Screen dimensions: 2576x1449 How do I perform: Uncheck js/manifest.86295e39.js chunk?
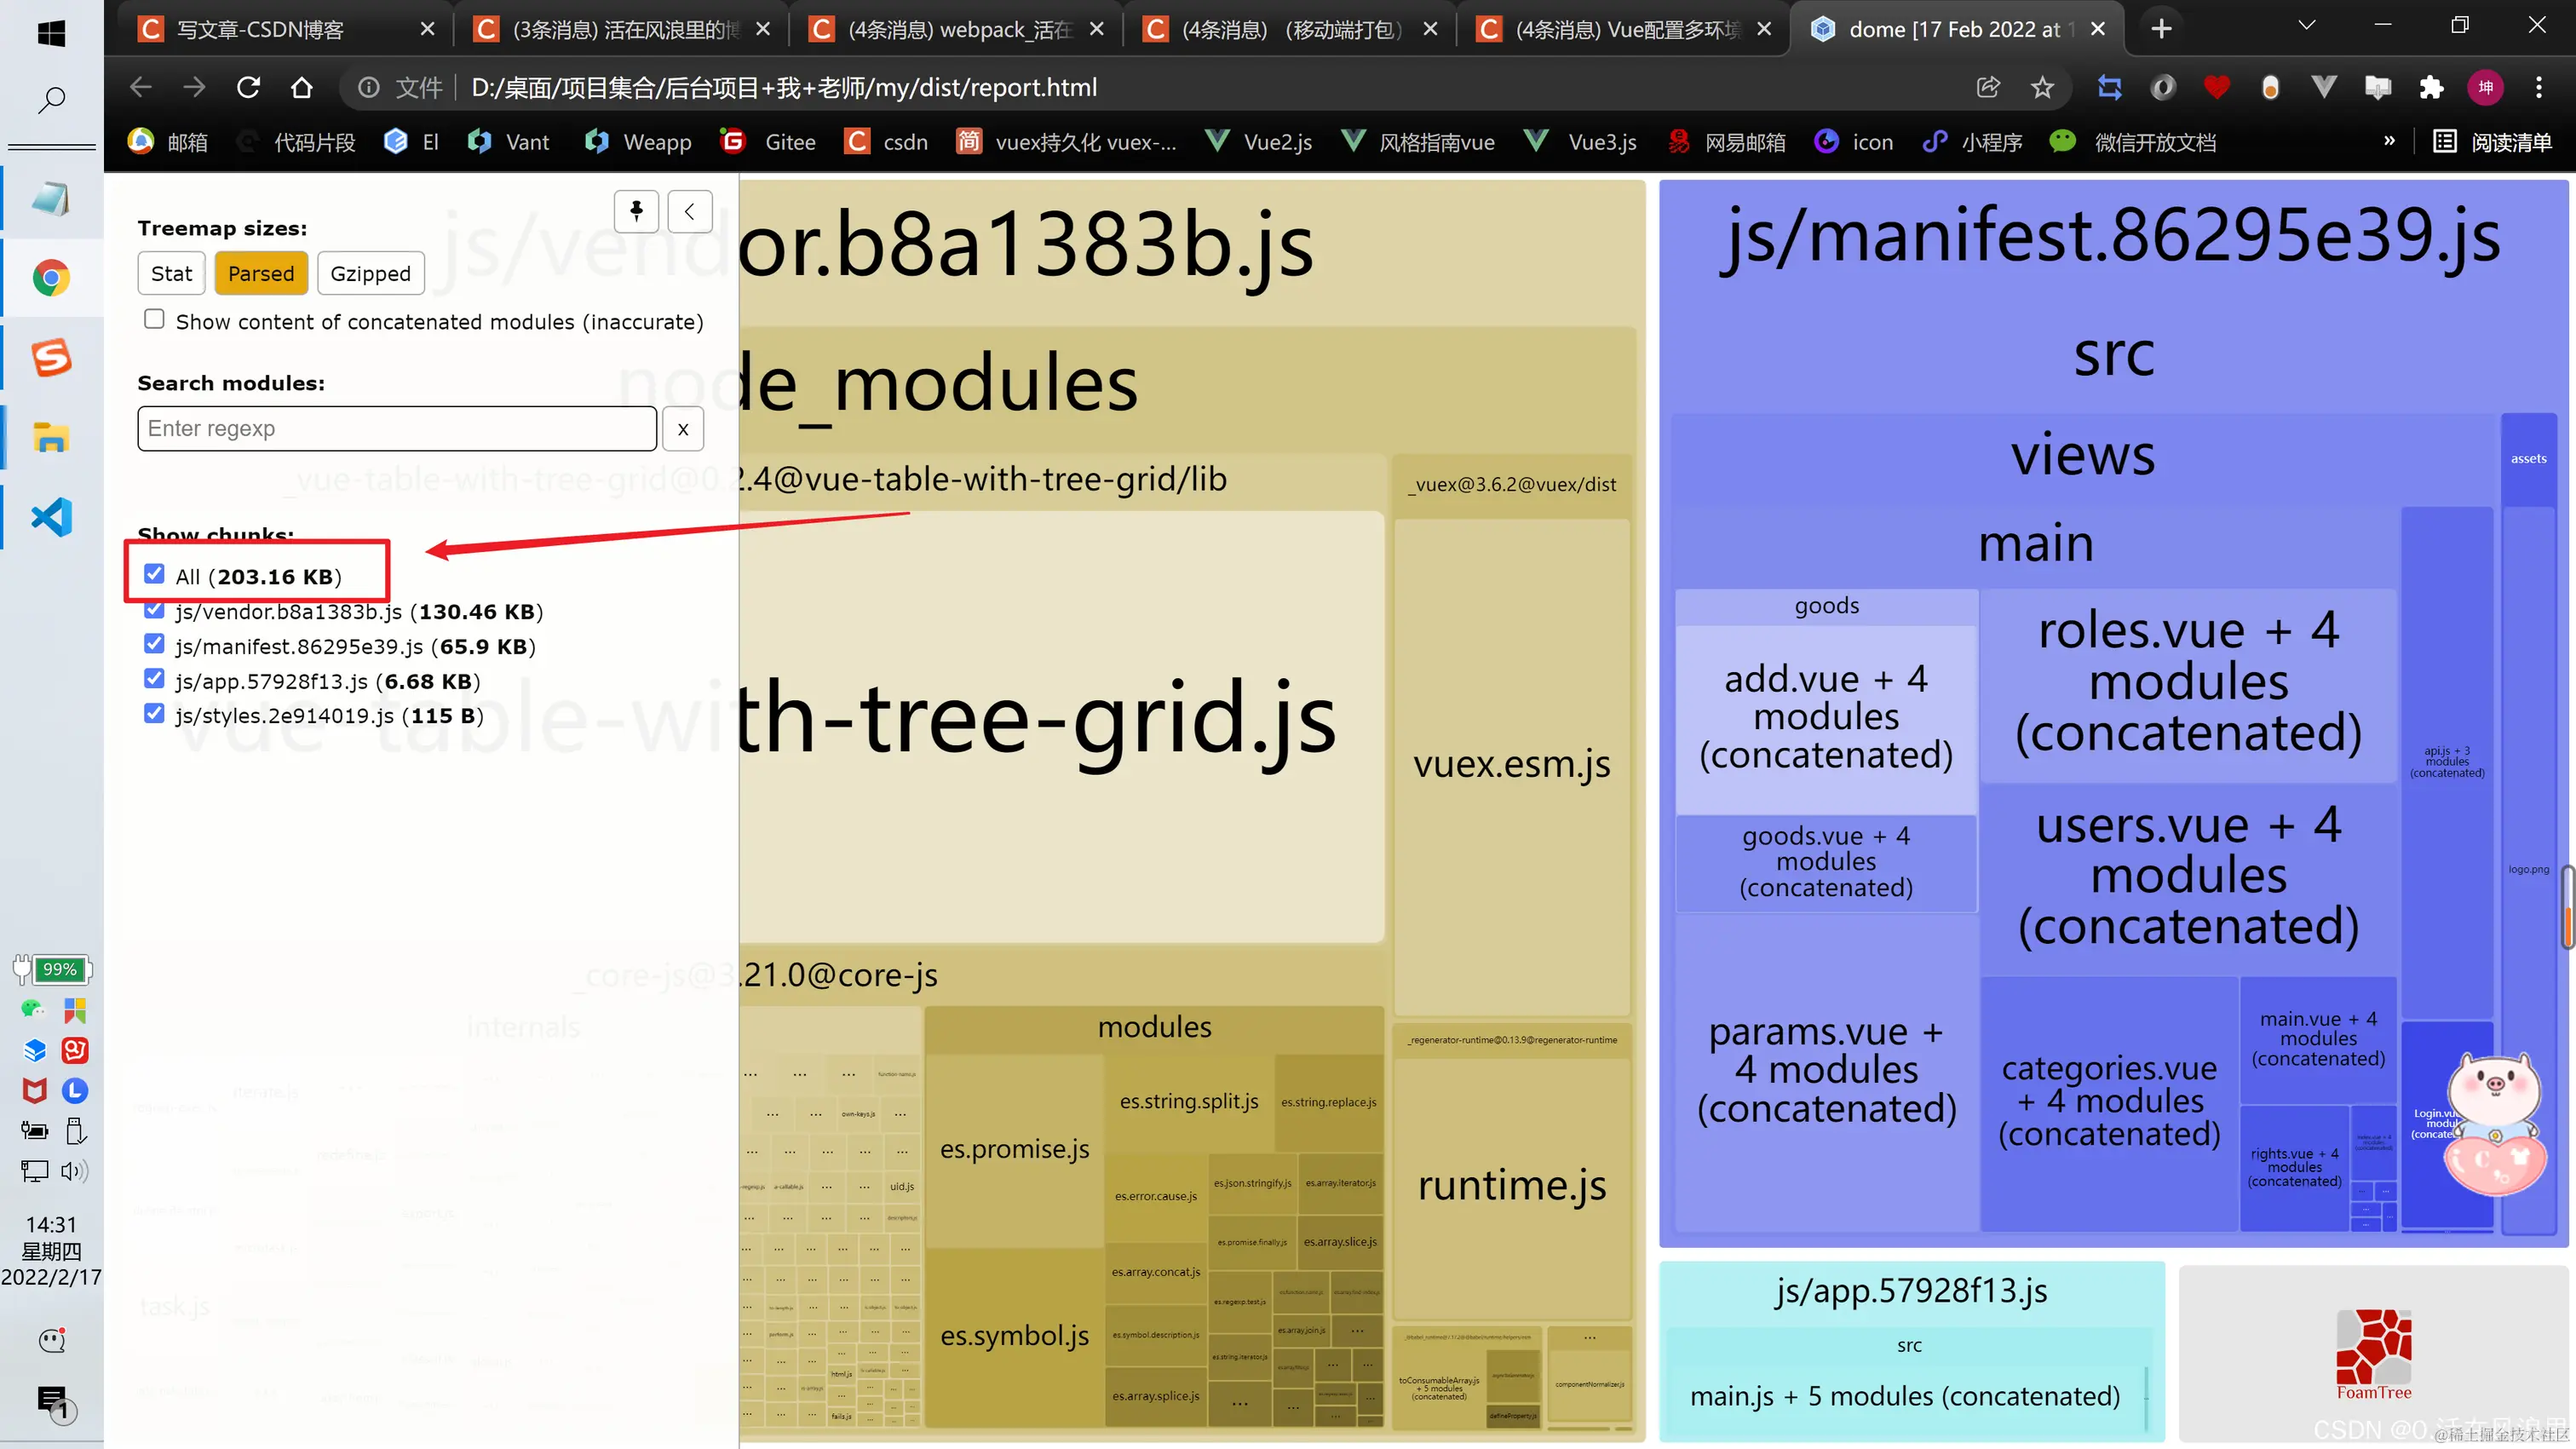[x=154, y=644]
